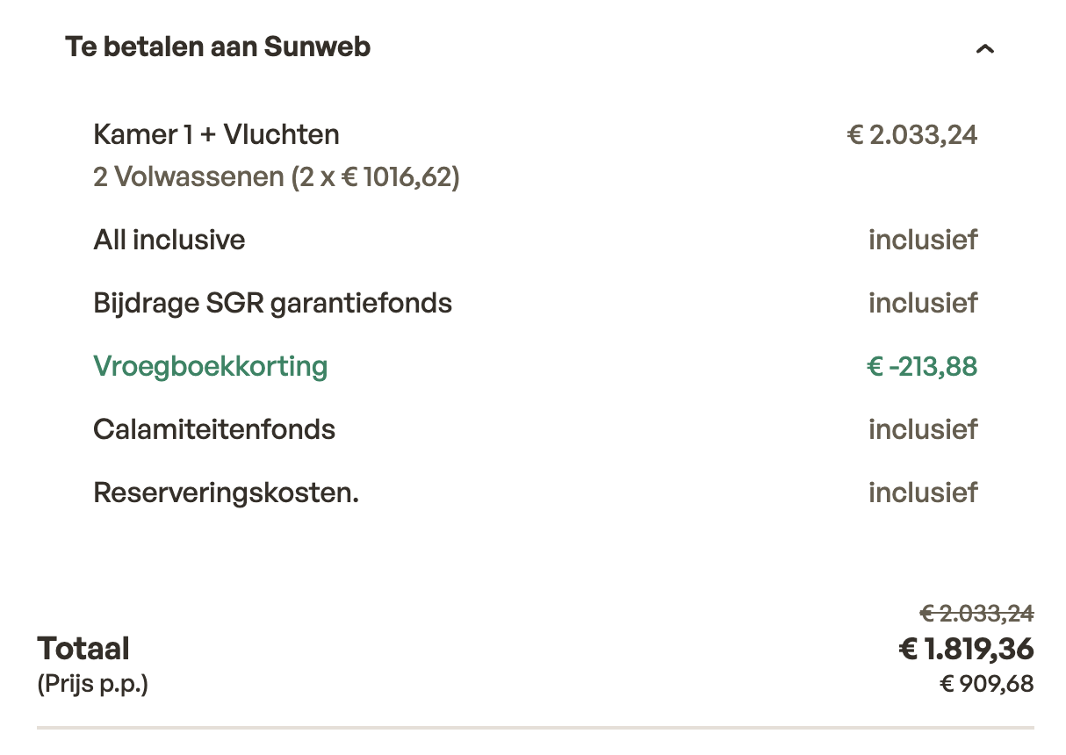Click inclusief next to All inclusive
This screenshot has width=1066, height=755.
[x=923, y=240]
